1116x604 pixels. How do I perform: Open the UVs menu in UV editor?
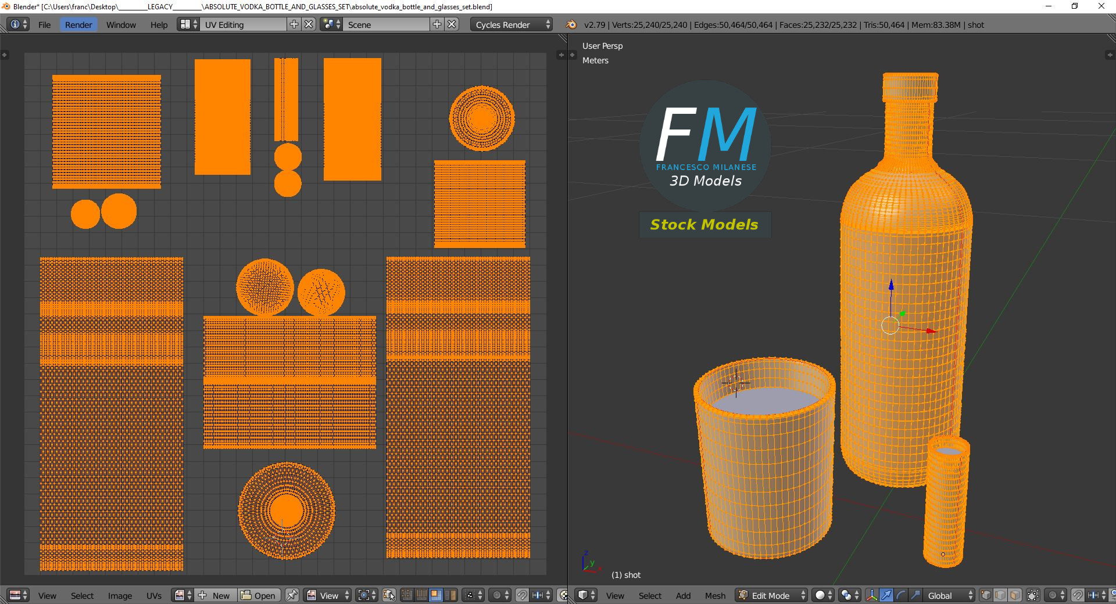tap(153, 595)
